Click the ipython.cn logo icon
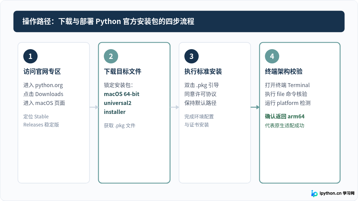 (x=314, y=193)
